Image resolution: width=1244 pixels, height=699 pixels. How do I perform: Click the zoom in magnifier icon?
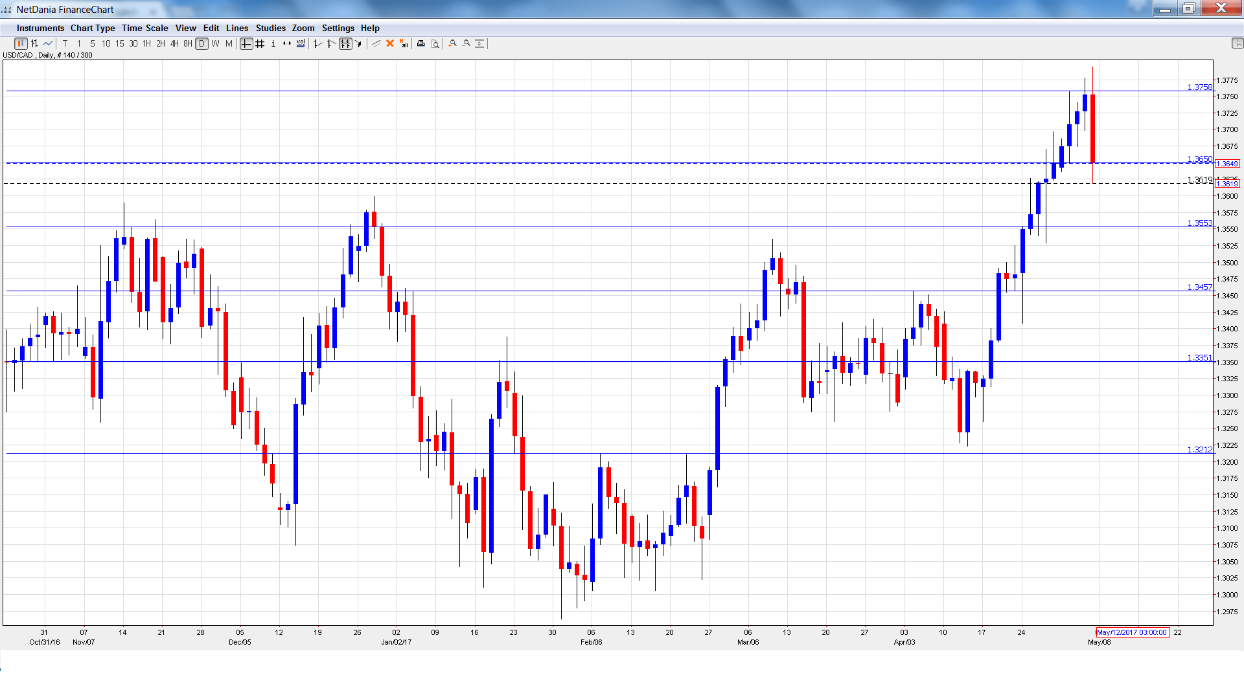coord(453,43)
